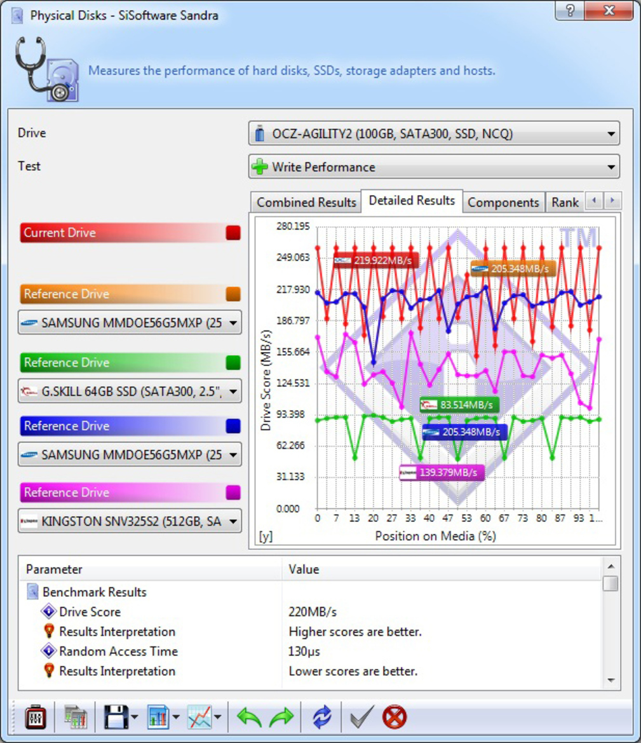Click the 219.922MB/s red chart label
This screenshot has width=641, height=743.
(x=376, y=260)
